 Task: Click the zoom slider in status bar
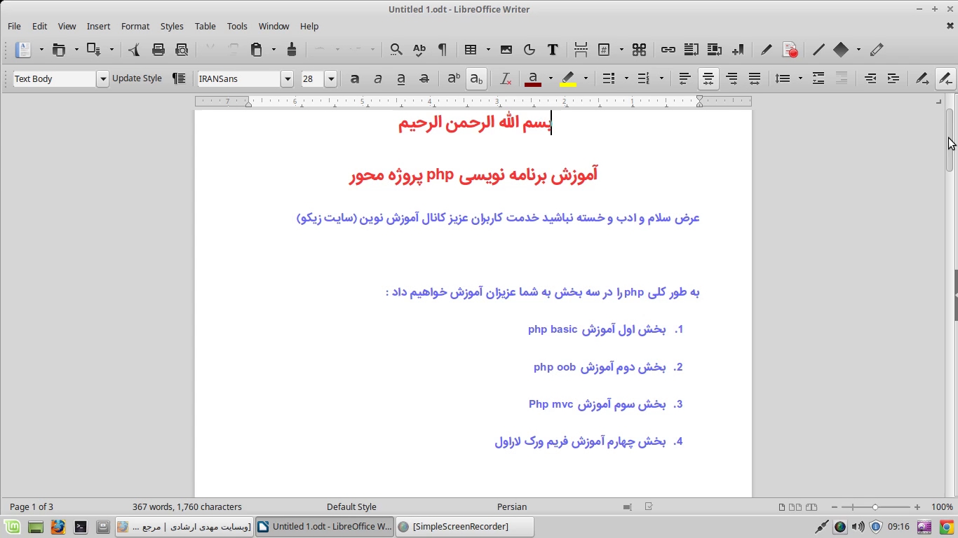875,507
